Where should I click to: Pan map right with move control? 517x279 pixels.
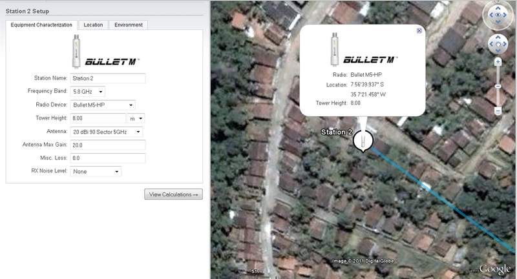coord(505,44)
